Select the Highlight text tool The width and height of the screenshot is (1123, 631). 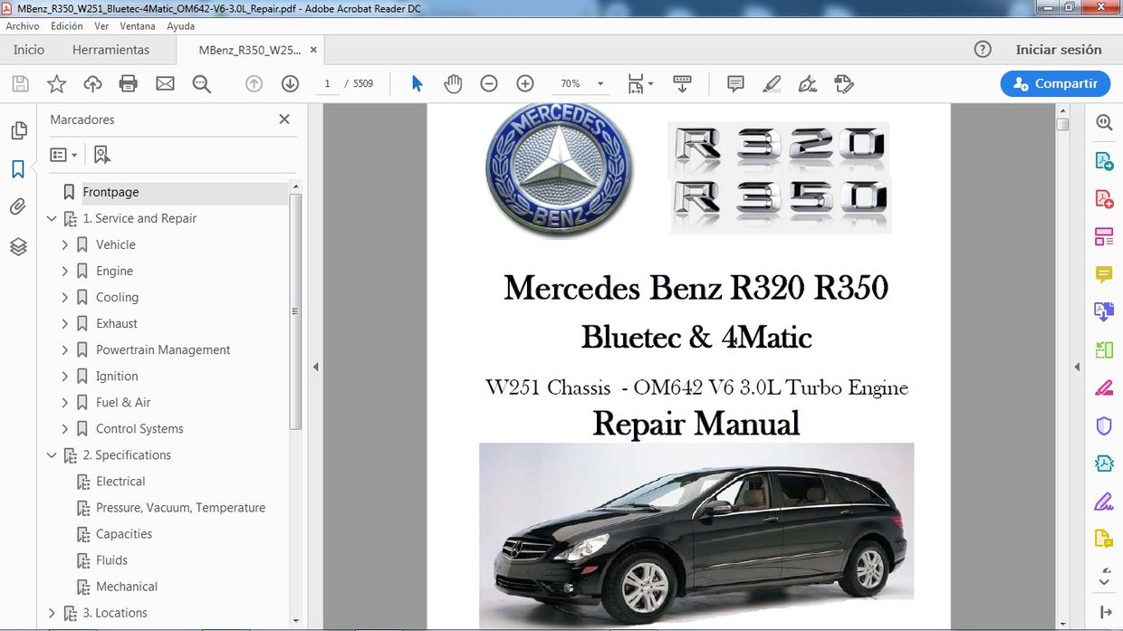(772, 83)
